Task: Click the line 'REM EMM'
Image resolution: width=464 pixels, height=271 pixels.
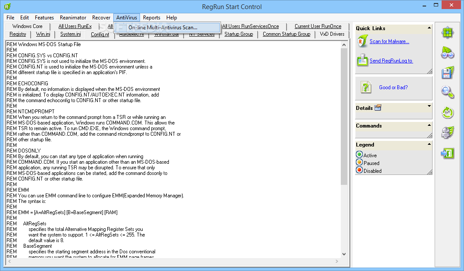Action: tap(18, 190)
